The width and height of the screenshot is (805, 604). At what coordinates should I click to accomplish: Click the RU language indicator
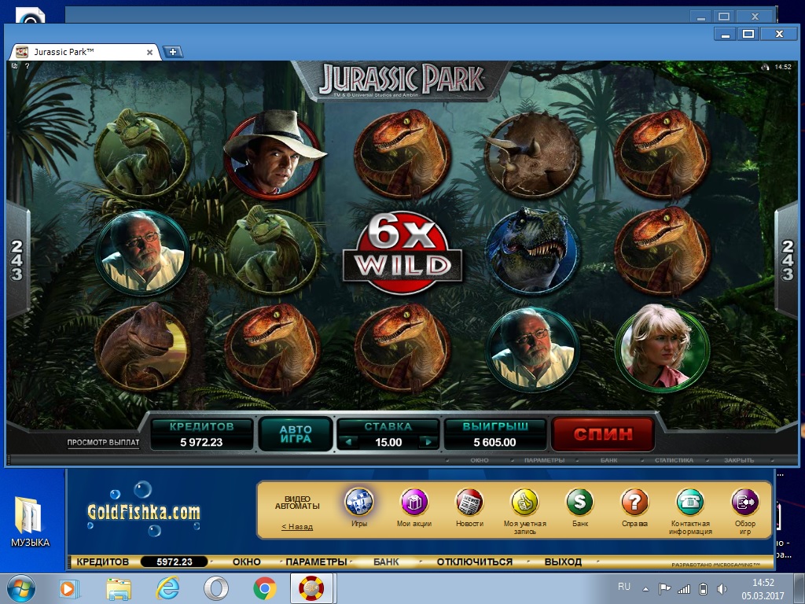623,587
